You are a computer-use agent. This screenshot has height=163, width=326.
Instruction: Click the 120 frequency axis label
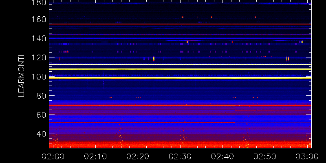(x=39, y=57)
